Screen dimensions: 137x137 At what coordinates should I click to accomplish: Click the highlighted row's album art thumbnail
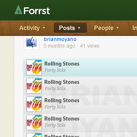click(34, 67)
